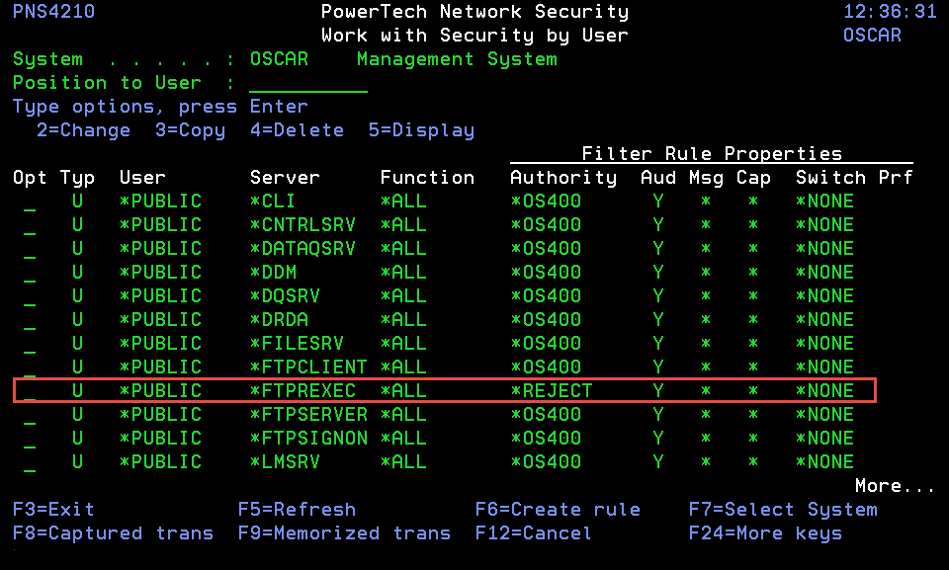Click the Opt field for the *LMSRV row
The image size is (949, 570).
(30, 462)
